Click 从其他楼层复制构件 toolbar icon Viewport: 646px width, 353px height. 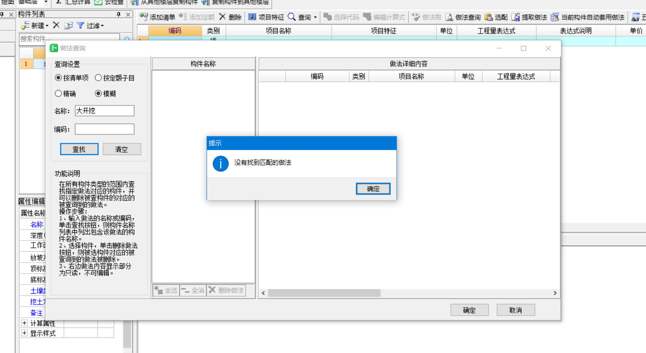[135, 2]
